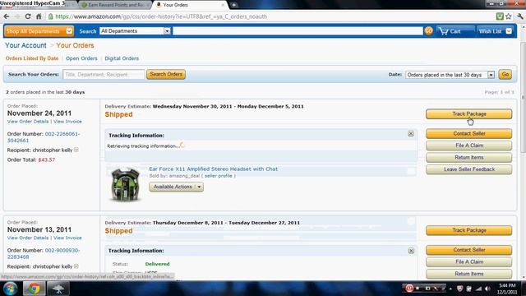Click the orange search Go icon
Image resolution: width=526 pixels, height=296 pixels.
[x=428, y=31]
